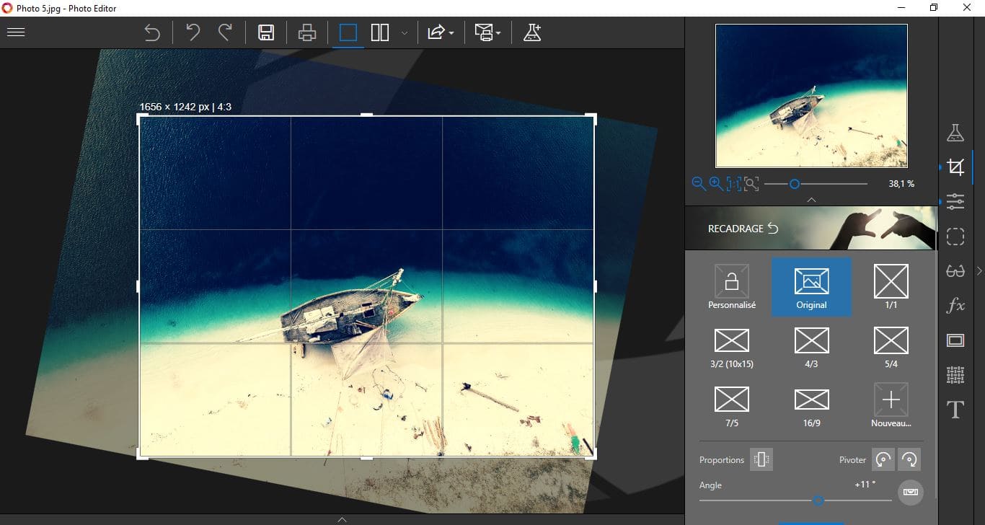Image resolution: width=985 pixels, height=525 pixels.
Task: Toggle the Proportions orientation button
Action: click(x=761, y=459)
